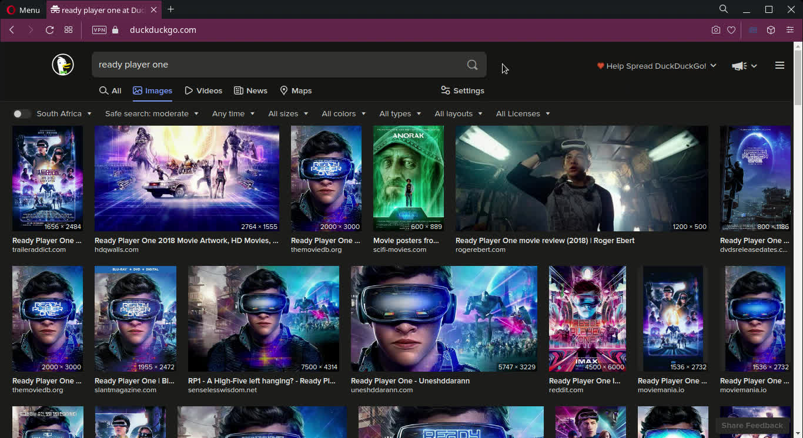Toggle the South Africa region switch

(22, 114)
